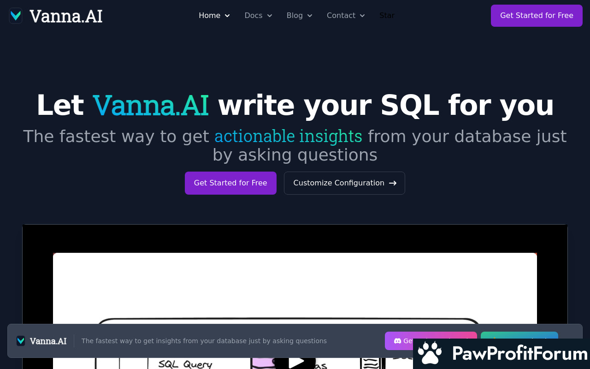Open Customize Configuration button

click(344, 183)
